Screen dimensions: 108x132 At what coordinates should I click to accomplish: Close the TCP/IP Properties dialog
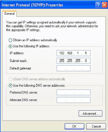pos(104,5)
